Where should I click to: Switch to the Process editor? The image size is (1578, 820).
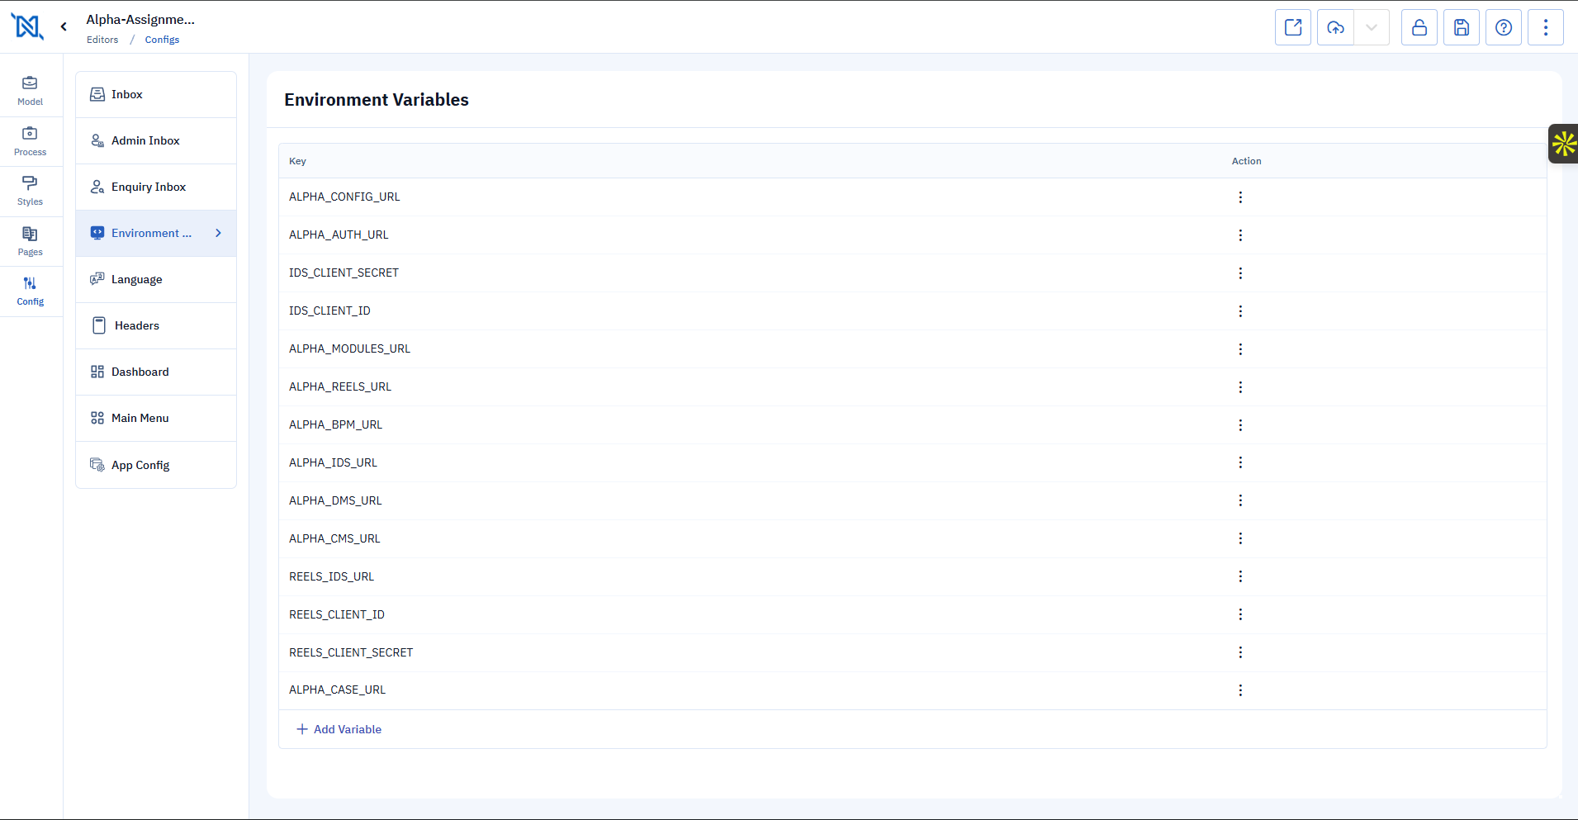[31, 140]
